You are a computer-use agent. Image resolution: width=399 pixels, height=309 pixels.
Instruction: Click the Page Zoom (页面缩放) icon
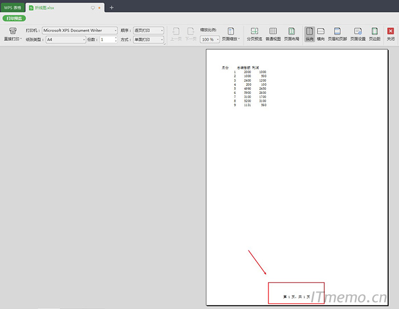pyautogui.click(x=231, y=31)
